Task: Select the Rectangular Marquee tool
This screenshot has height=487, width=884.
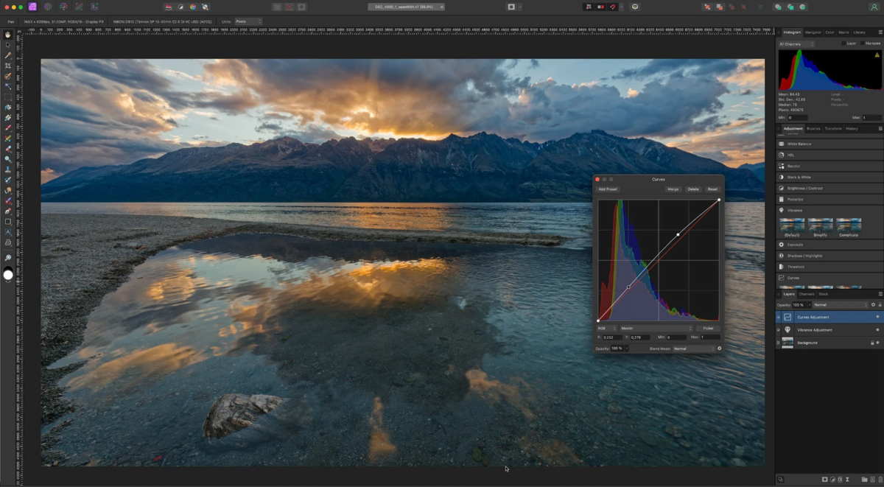Action: coord(8,97)
